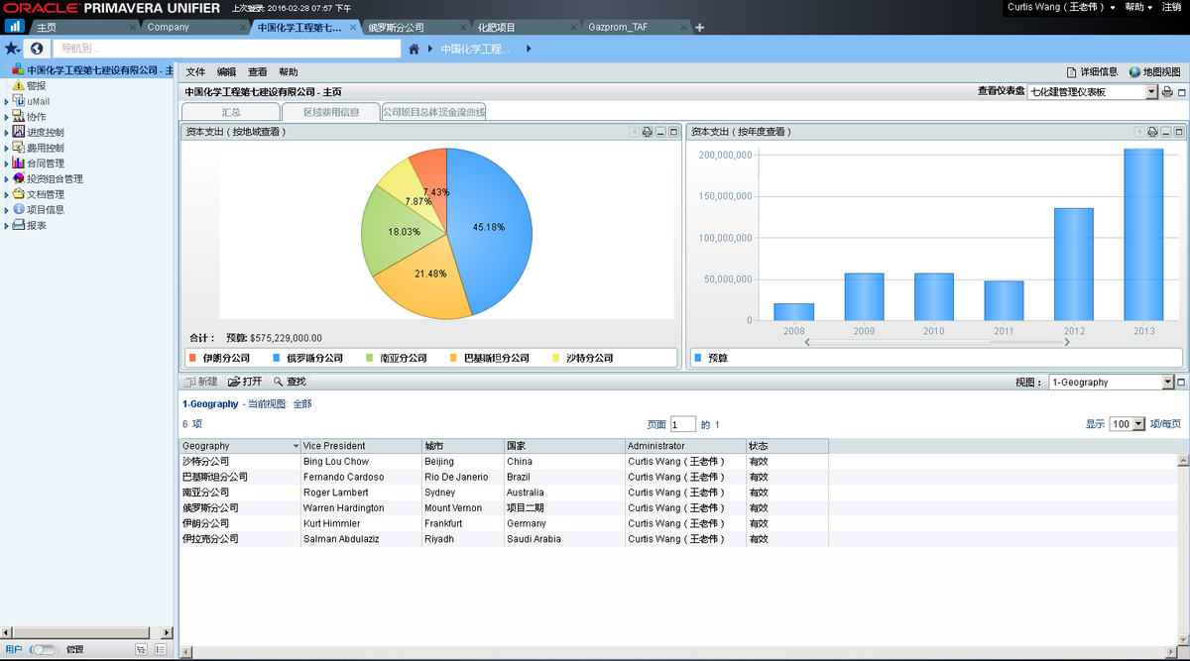The image size is (1190, 661).
Task: Click the orange 伊朗分公司 legend swatch
Action: (x=192, y=358)
